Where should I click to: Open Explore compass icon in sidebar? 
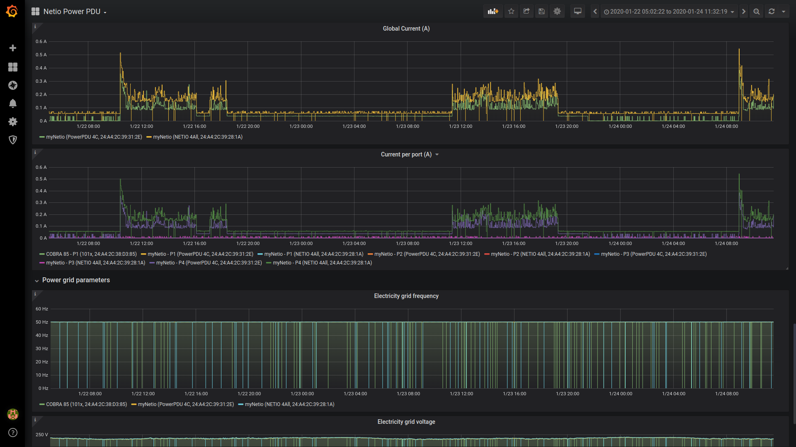coord(13,85)
